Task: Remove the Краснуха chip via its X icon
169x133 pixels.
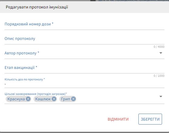Action: [x=28, y=99]
